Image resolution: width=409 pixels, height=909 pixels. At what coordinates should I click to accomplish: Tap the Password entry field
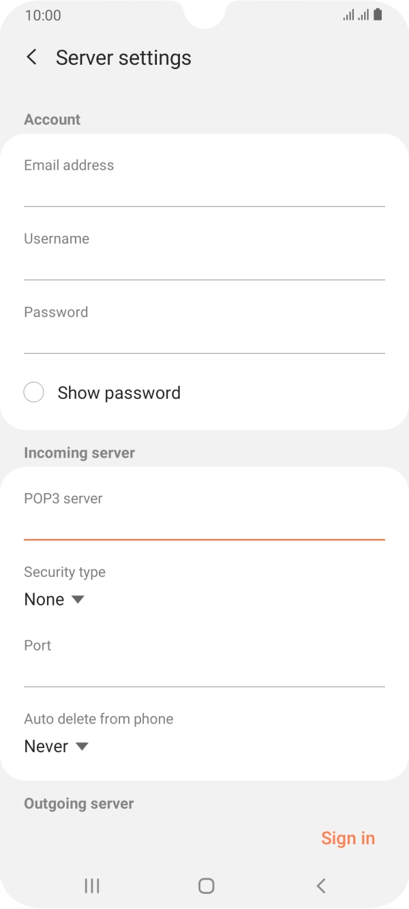click(203, 332)
